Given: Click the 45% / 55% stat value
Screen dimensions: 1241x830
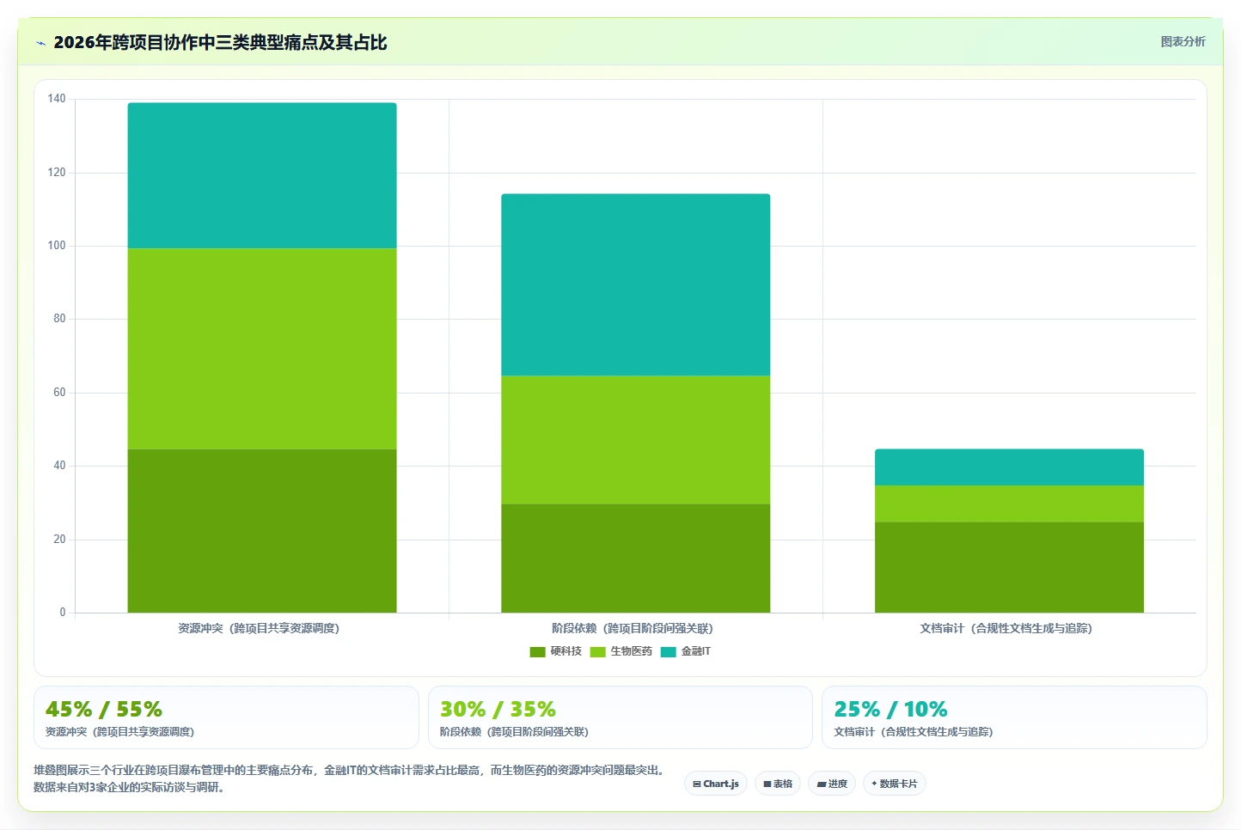Looking at the screenshot, I should pos(104,710).
